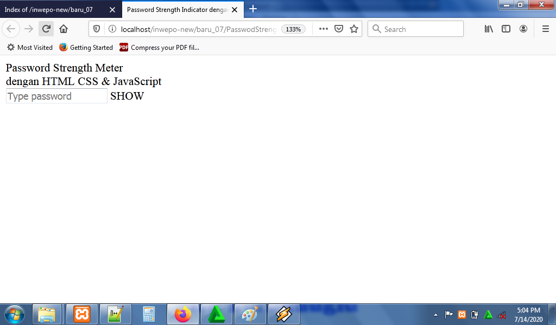This screenshot has width=556, height=325.
Task: Open the Firefox hamburger menu
Action: pos(546,29)
